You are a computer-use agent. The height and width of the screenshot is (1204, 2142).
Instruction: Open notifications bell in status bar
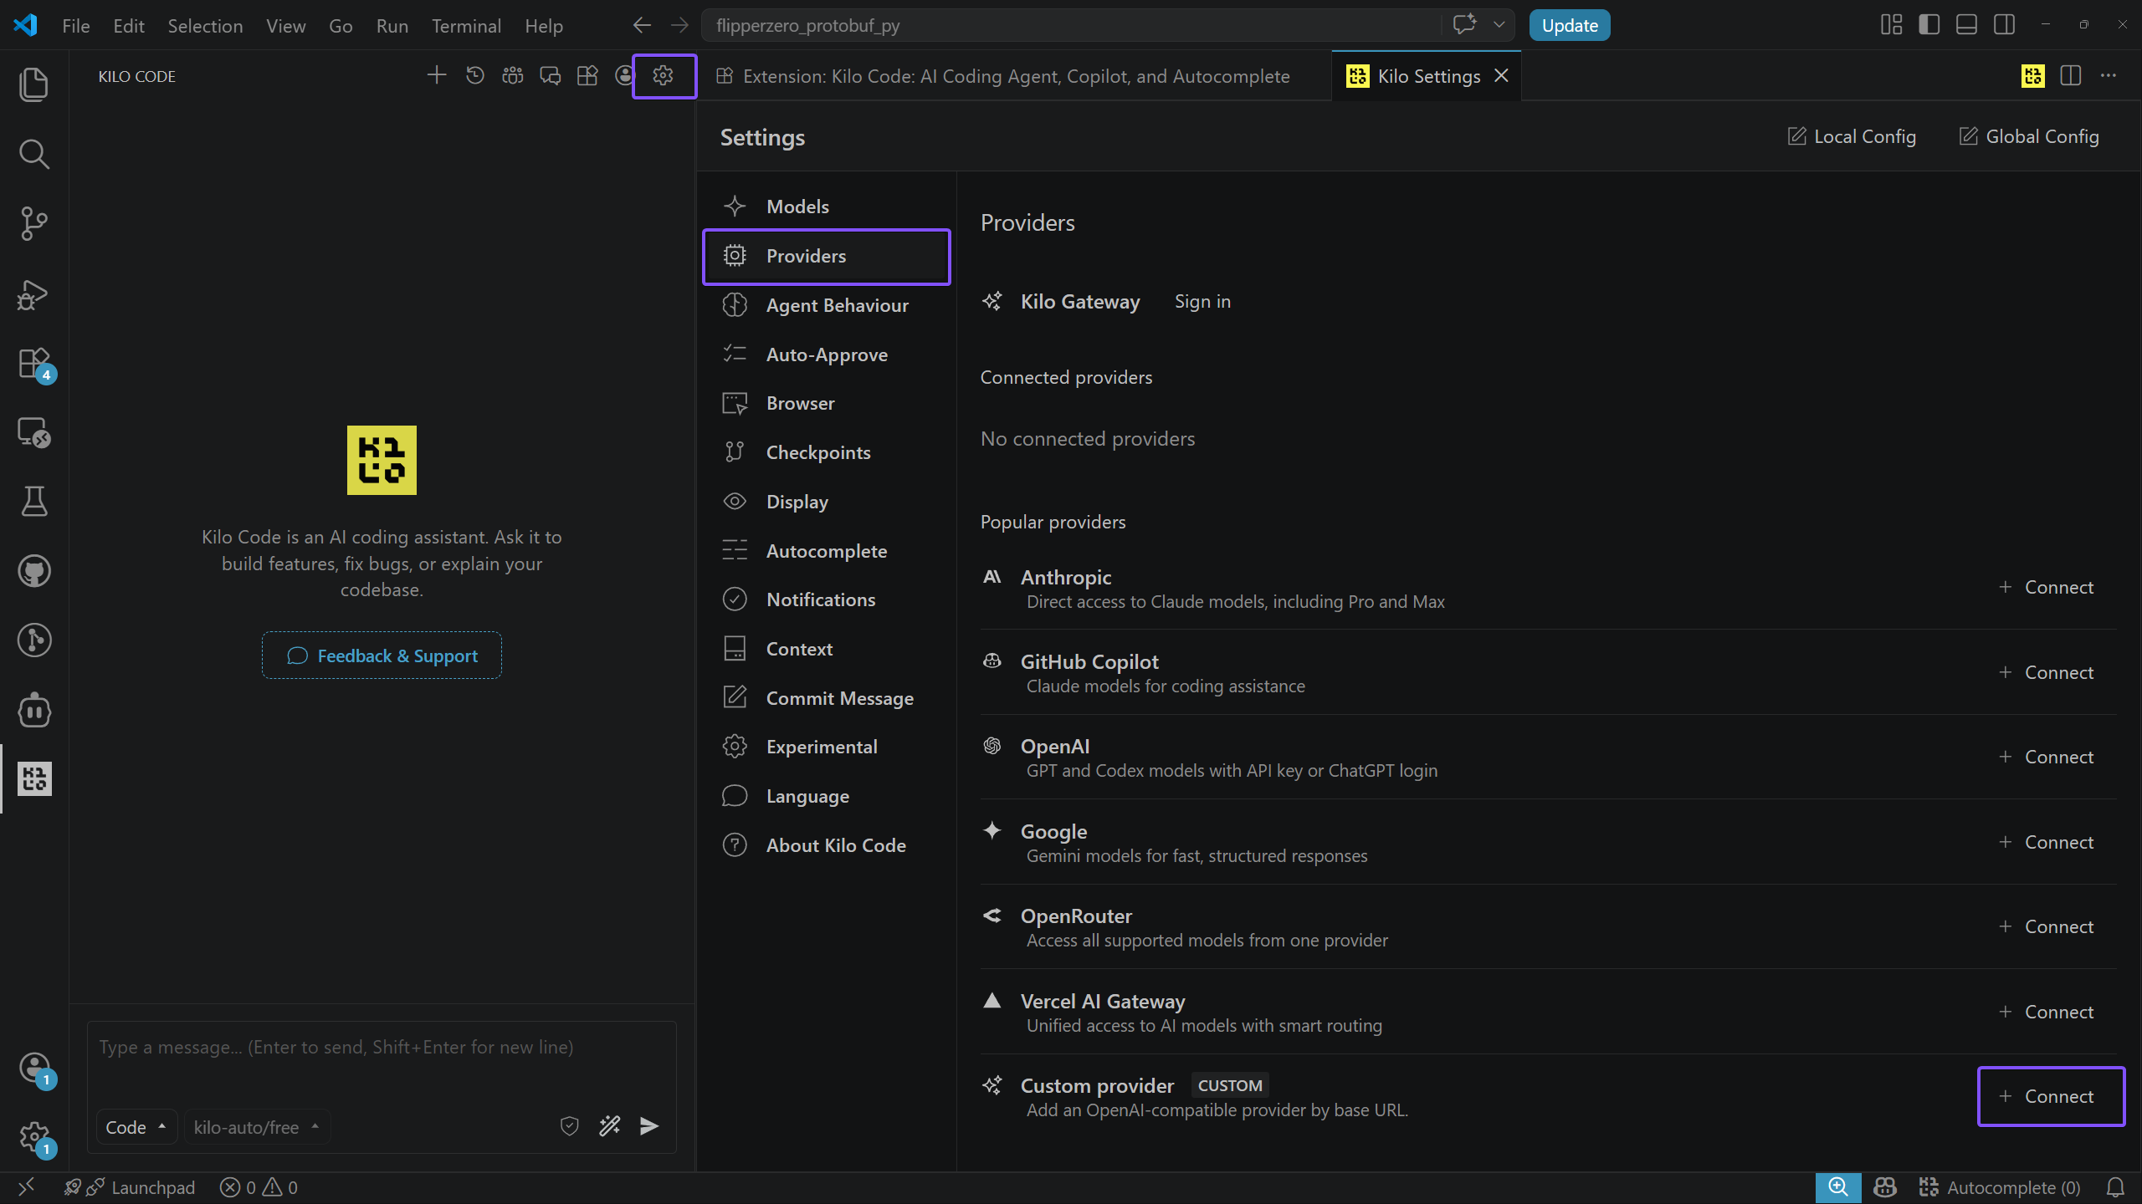coord(2115,1187)
